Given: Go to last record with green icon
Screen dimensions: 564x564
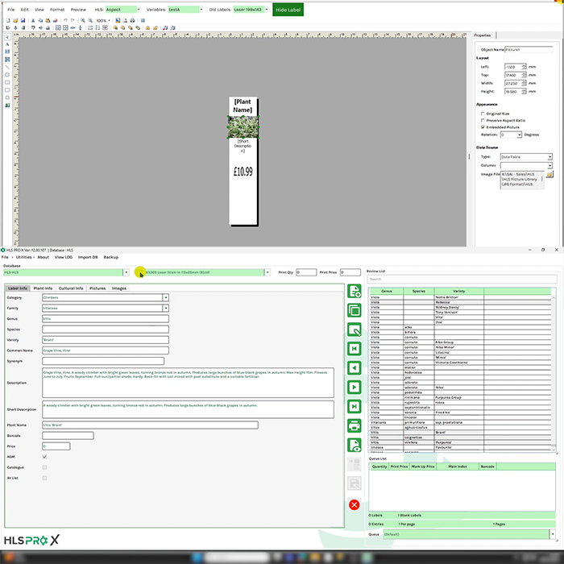Looking at the screenshot, I should point(355,406).
